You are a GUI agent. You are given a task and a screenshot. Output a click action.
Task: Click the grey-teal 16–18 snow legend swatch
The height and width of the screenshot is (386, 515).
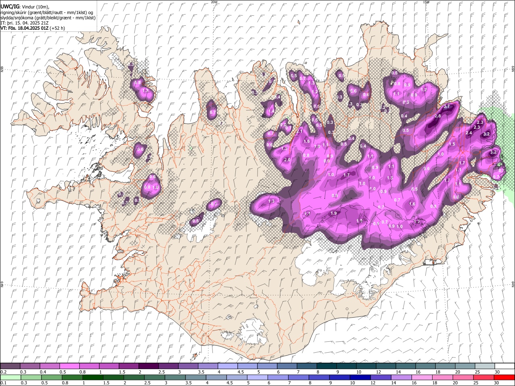point(425,366)
